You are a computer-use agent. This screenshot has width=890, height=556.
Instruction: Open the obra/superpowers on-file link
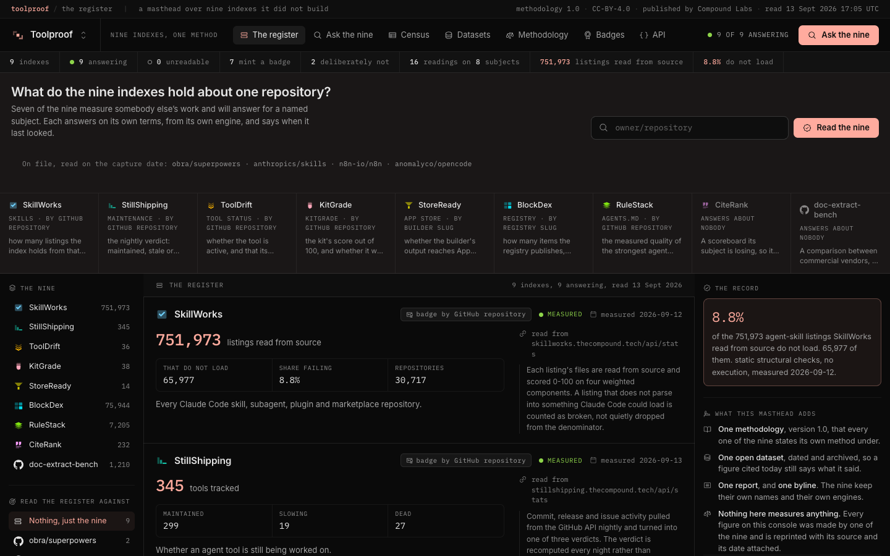[x=206, y=164]
